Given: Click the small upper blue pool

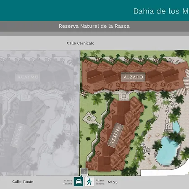Looking at the screenshot, I should pyautogui.click(x=176, y=127).
